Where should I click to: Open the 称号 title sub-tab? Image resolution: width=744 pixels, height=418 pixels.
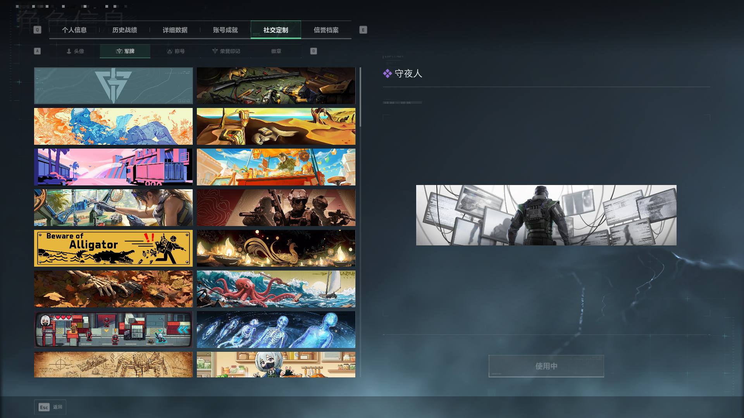coord(176,51)
